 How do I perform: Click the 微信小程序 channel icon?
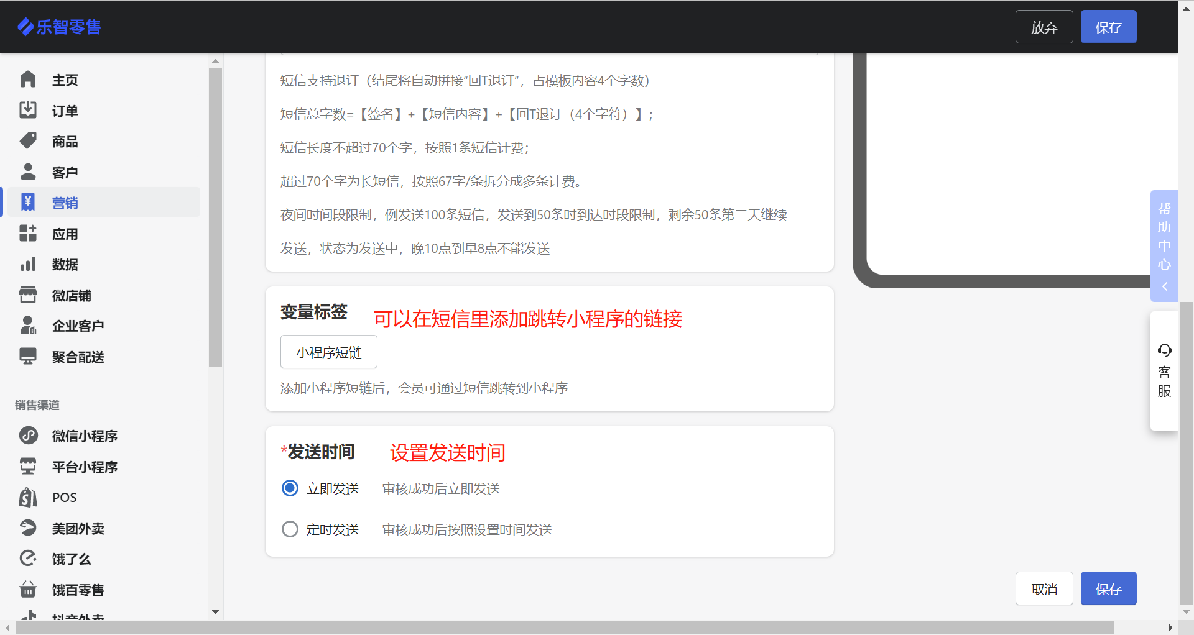tap(28, 436)
